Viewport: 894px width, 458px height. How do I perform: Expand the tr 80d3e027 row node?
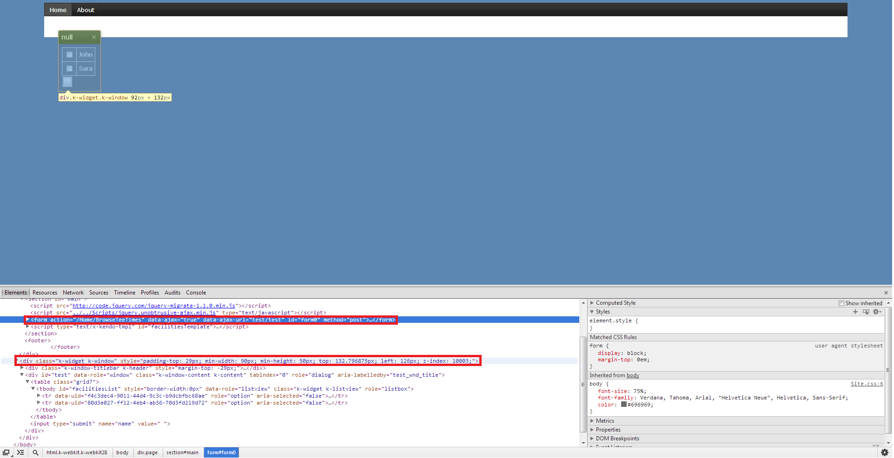tap(39, 403)
